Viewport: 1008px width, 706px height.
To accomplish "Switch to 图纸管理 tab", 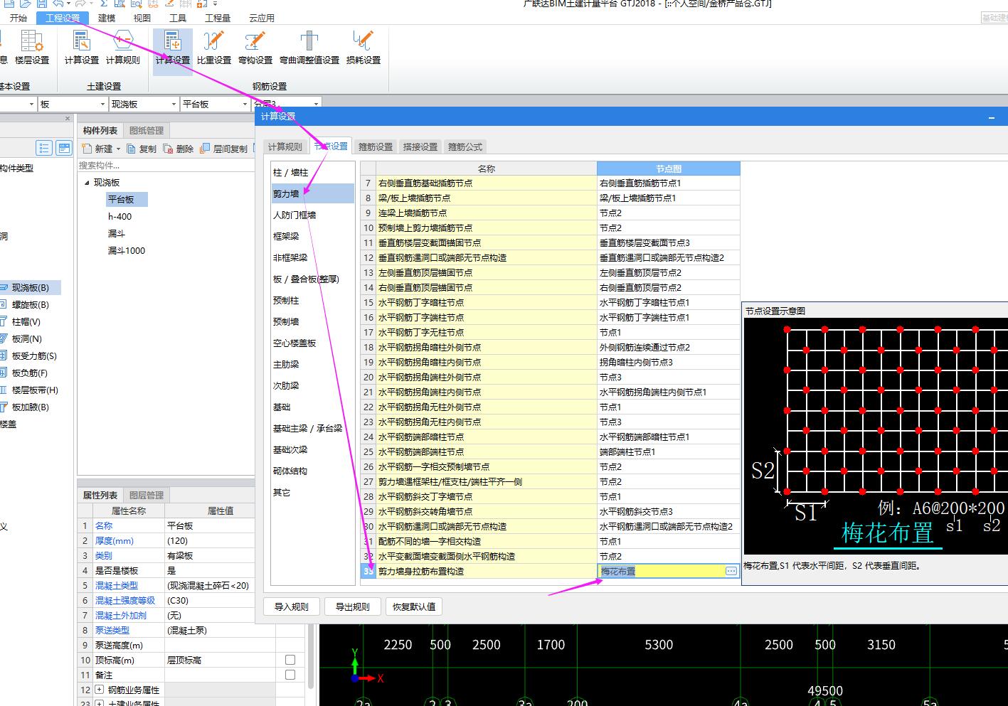I will pyautogui.click(x=147, y=130).
